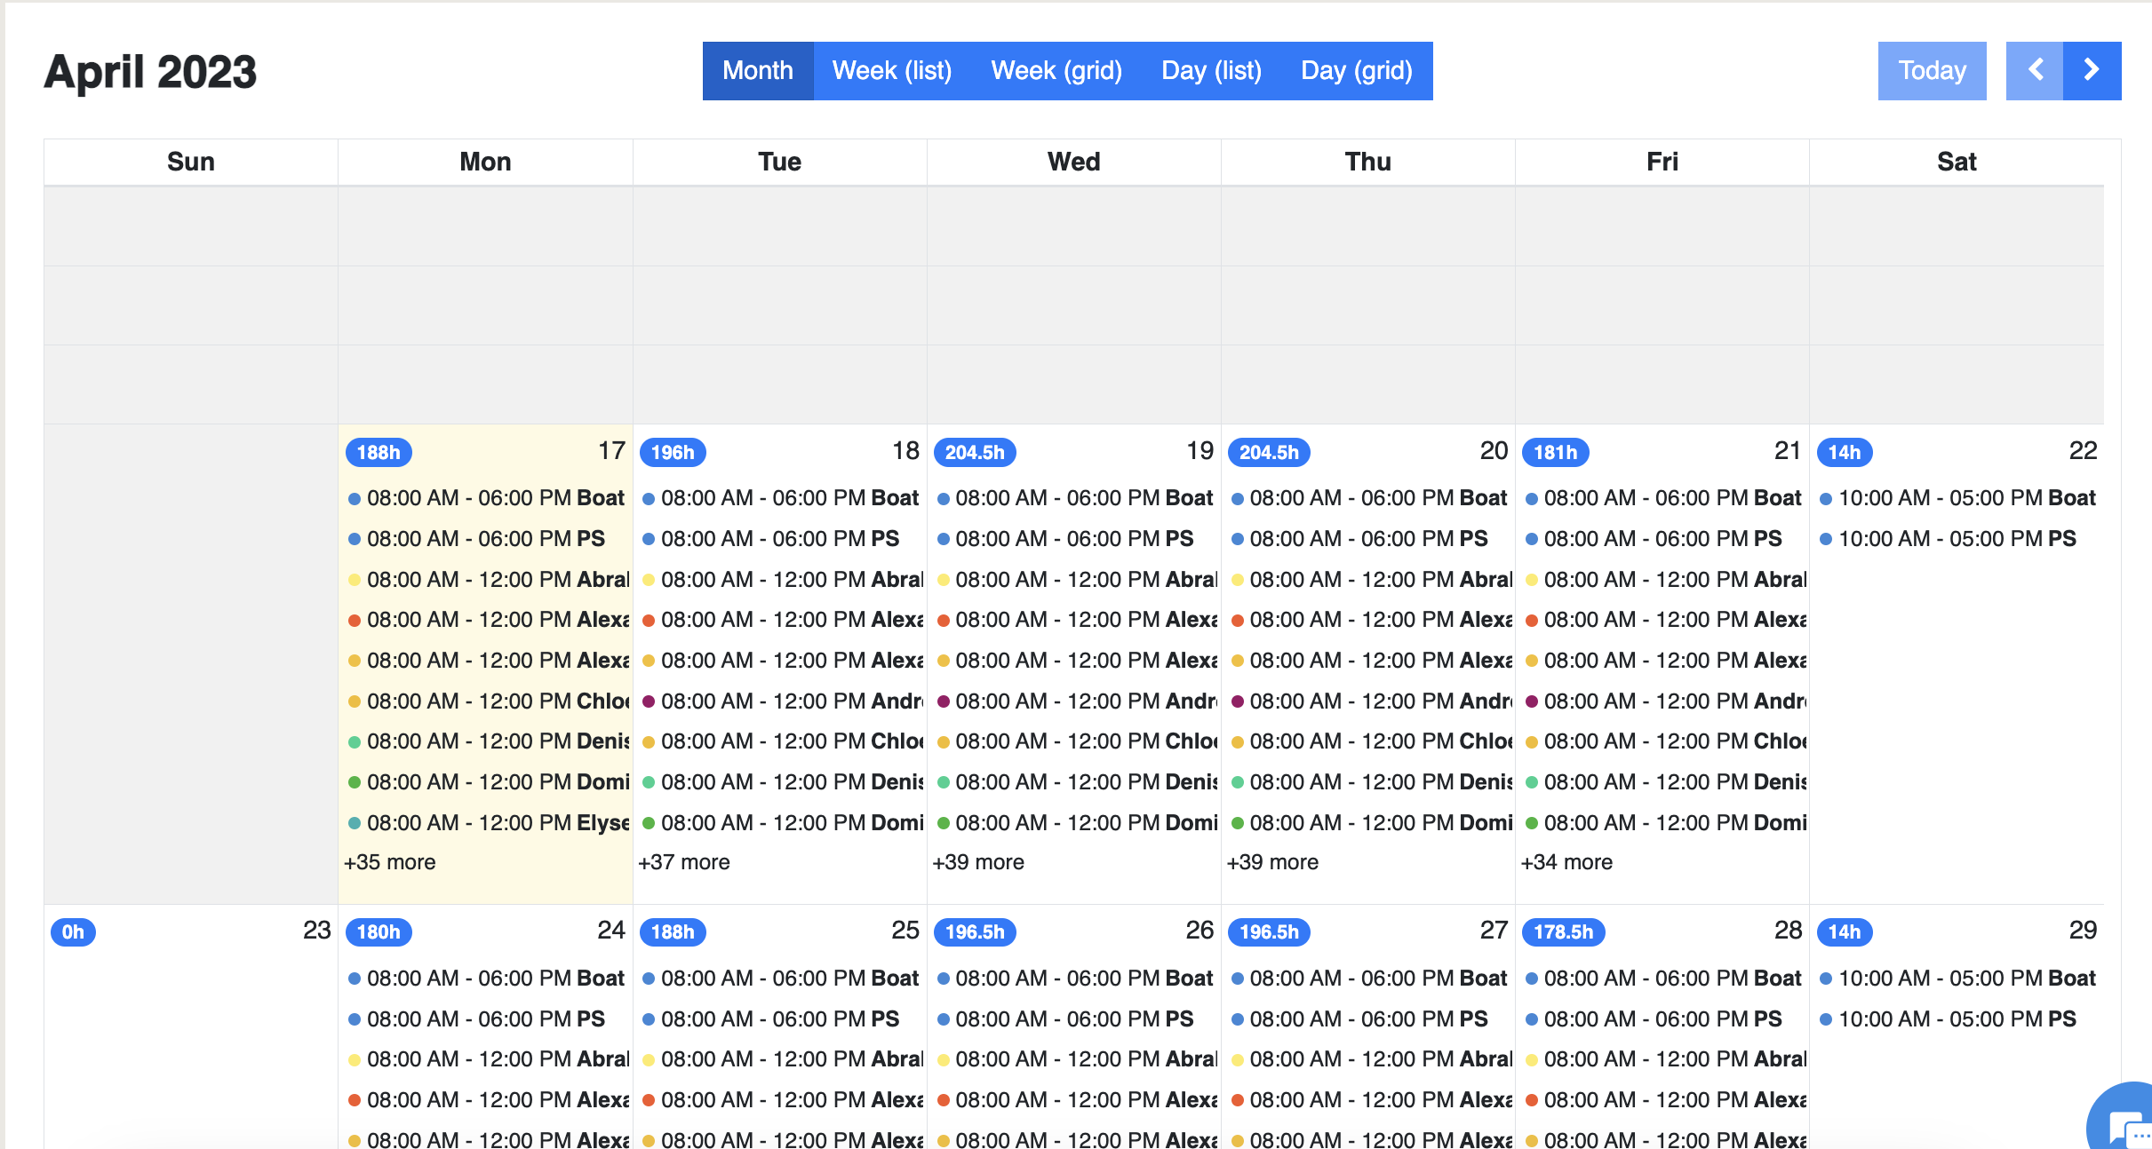
Task: Click the 178.5h badge on April 28
Action: click(1564, 931)
